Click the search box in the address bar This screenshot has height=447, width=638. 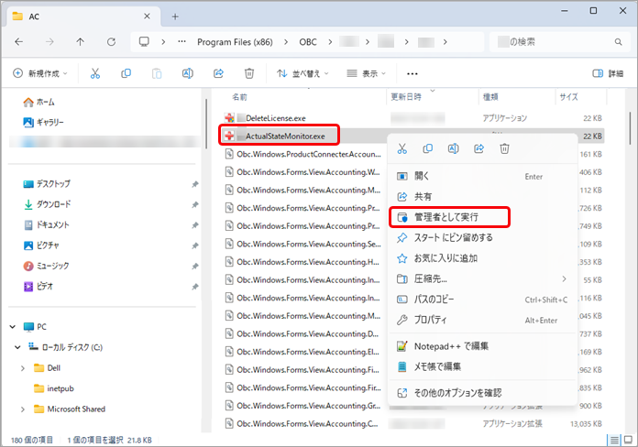point(559,42)
